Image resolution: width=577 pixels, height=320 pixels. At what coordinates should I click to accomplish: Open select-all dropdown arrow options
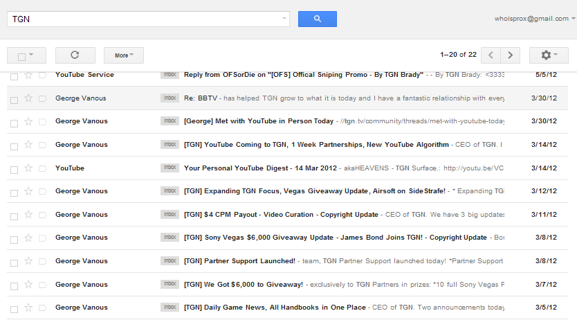coord(31,55)
